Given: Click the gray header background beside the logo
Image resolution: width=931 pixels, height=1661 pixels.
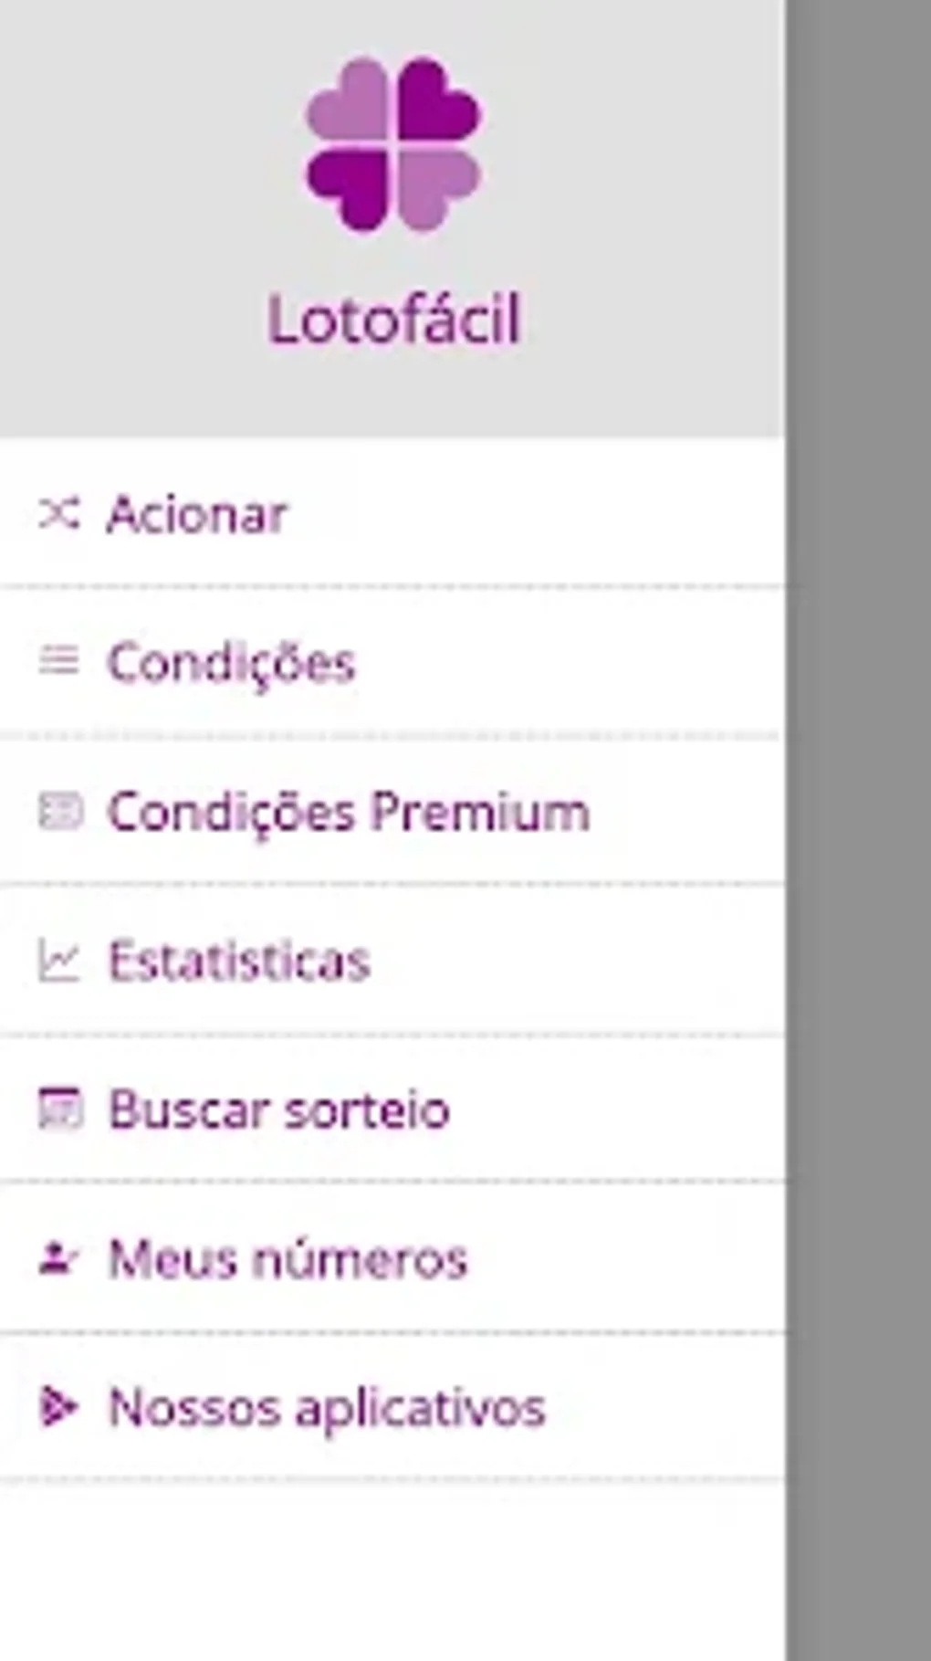Looking at the screenshot, I should point(137,183).
